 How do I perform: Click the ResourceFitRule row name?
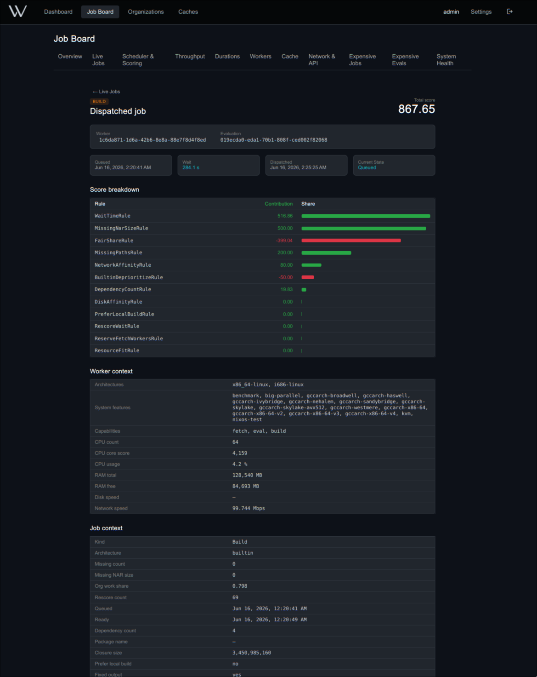point(117,350)
